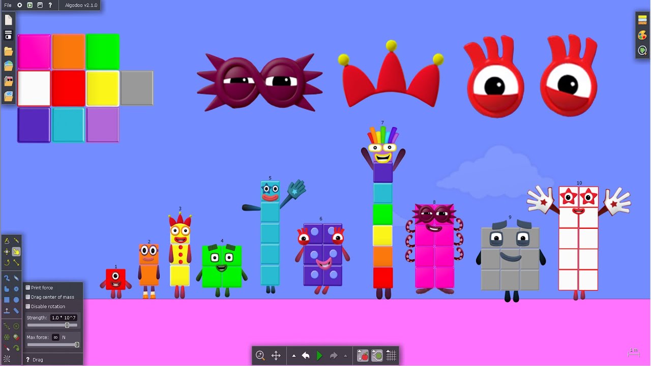Select the Fixate tool
The width and height of the screenshot is (651, 366).
click(x=16, y=326)
